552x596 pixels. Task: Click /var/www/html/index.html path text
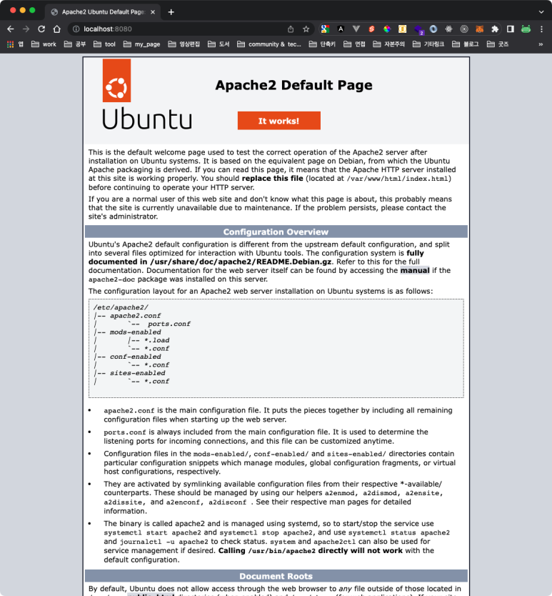tap(397, 179)
